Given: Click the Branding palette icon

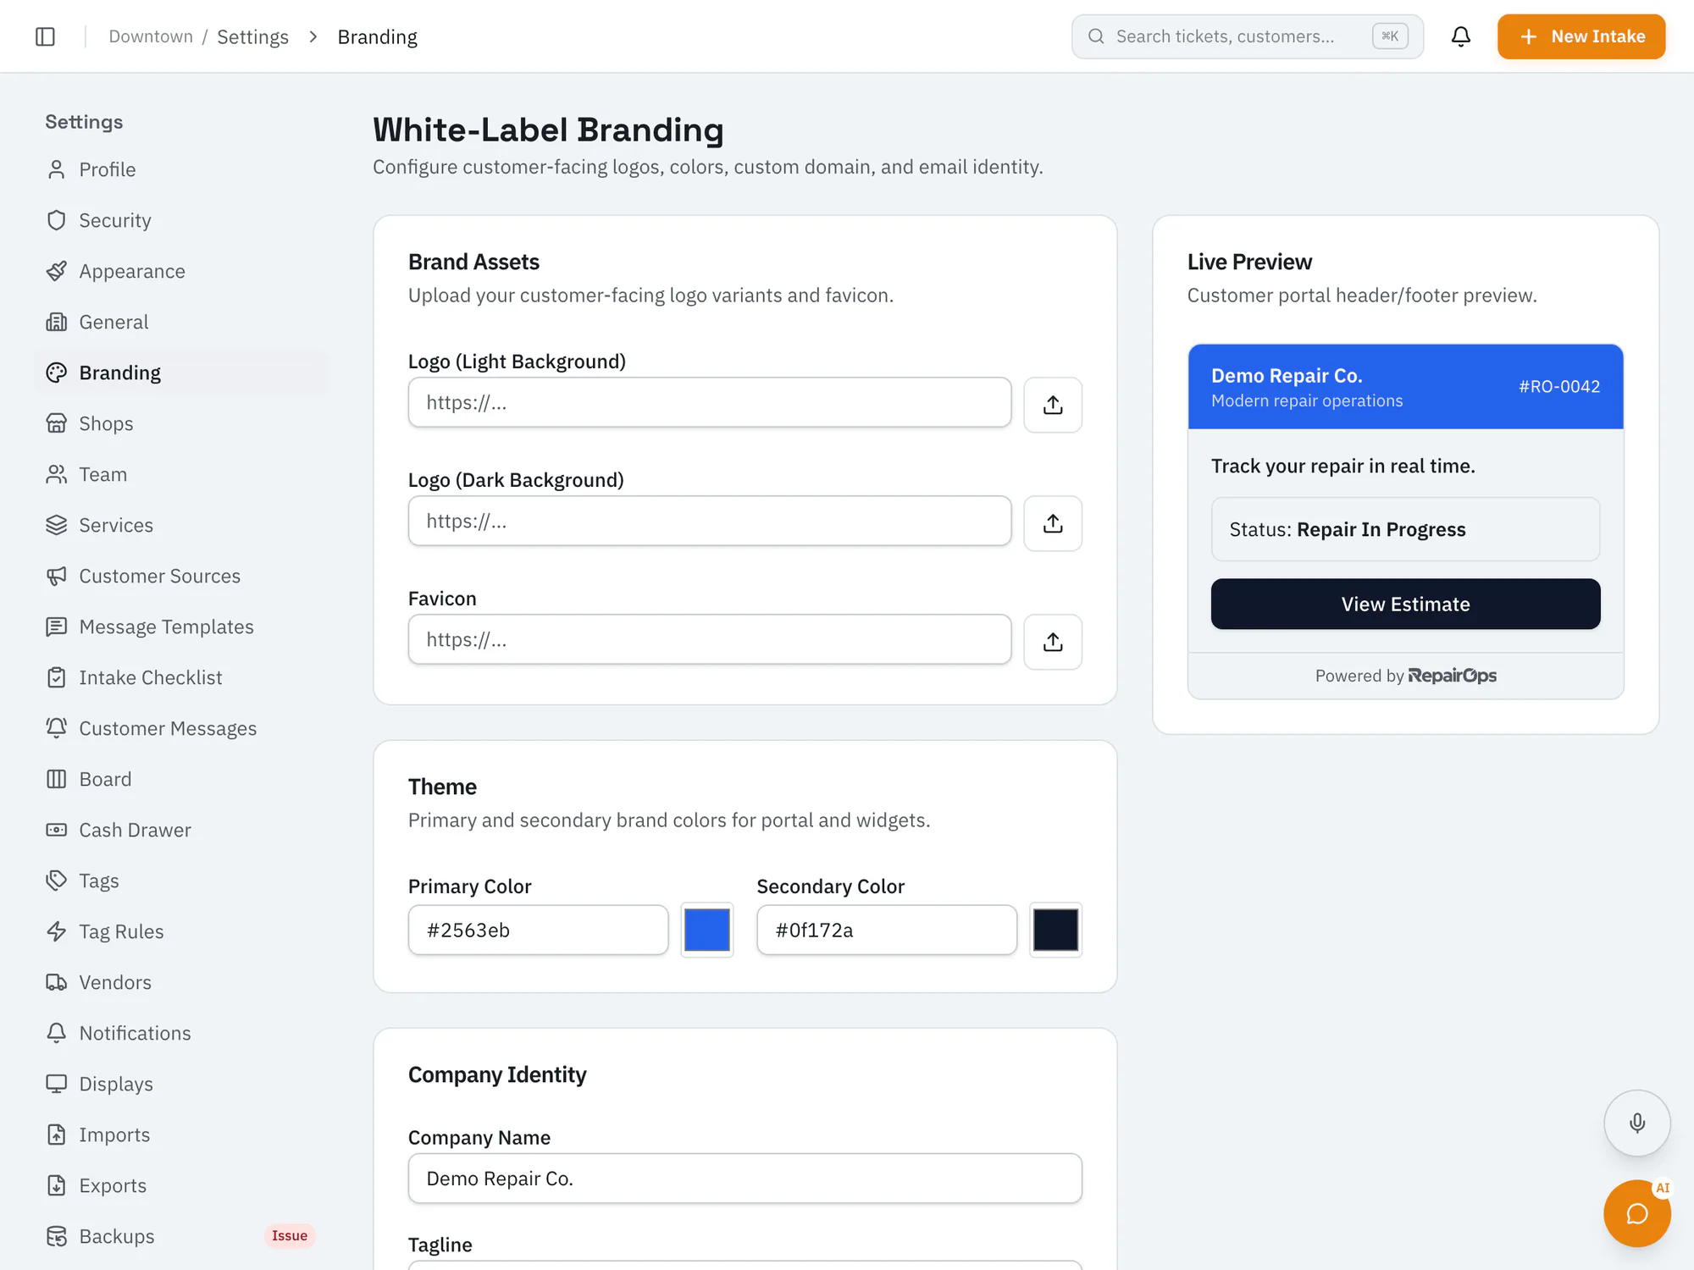Looking at the screenshot, I should tap(57, 373).
